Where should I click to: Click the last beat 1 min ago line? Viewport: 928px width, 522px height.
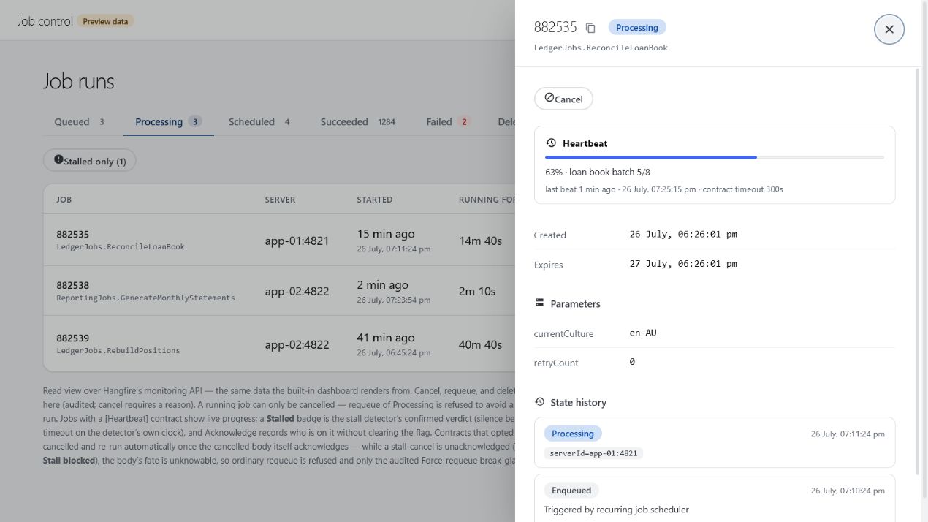pyautogui.click(x=664, y=189)
